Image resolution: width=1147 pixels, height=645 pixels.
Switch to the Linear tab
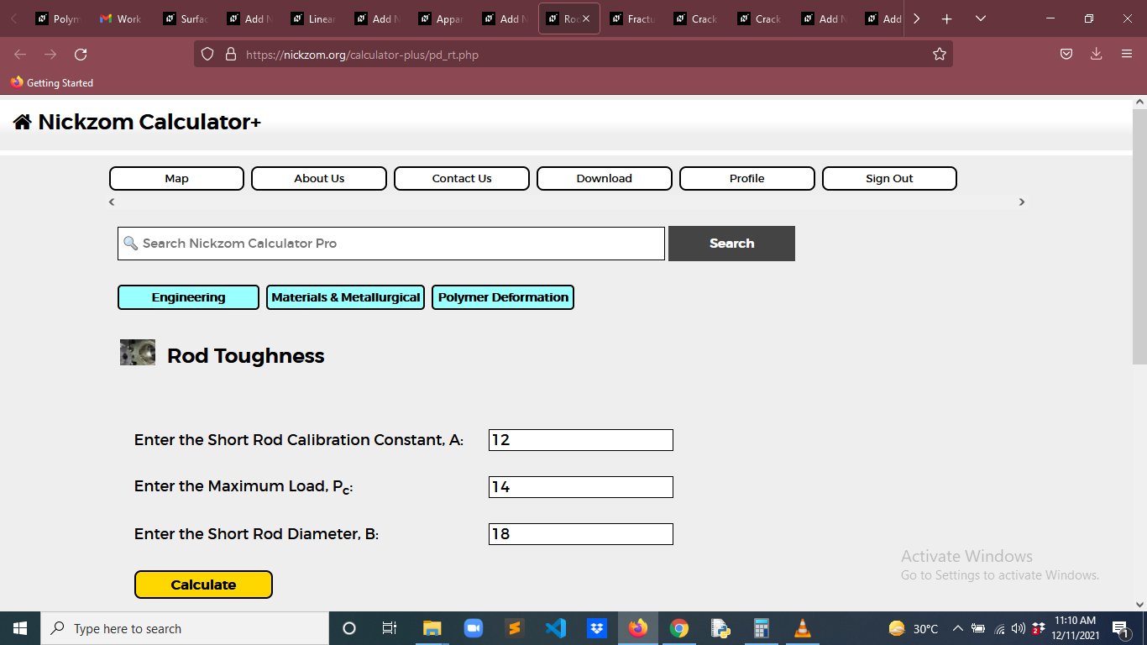tap(314, 18)
